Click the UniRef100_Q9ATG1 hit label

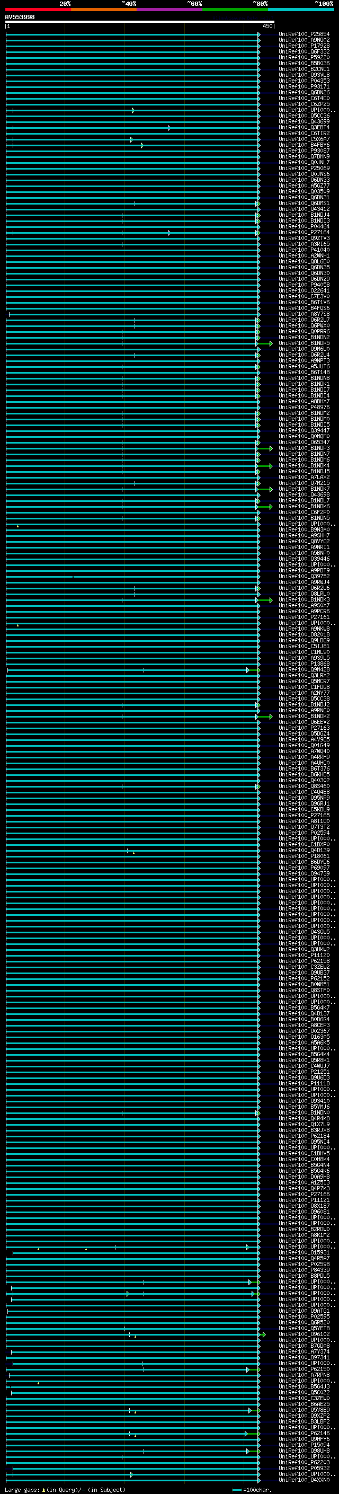(x=304, y=1311)
